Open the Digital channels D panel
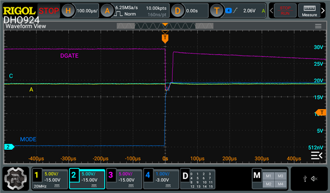The height and width of the screenshot is (193, 330). [185, 176]
